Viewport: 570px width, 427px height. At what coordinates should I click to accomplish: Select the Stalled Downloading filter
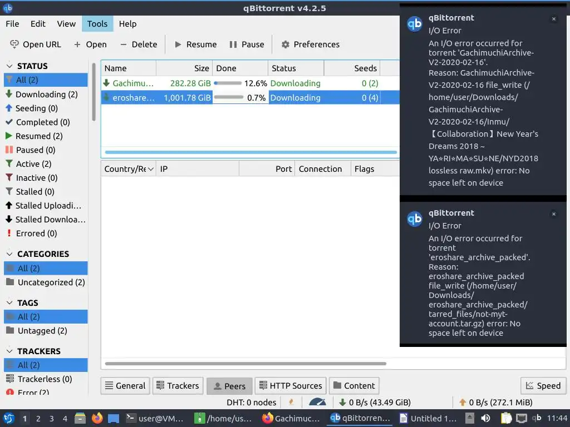[x=46, y=219]
